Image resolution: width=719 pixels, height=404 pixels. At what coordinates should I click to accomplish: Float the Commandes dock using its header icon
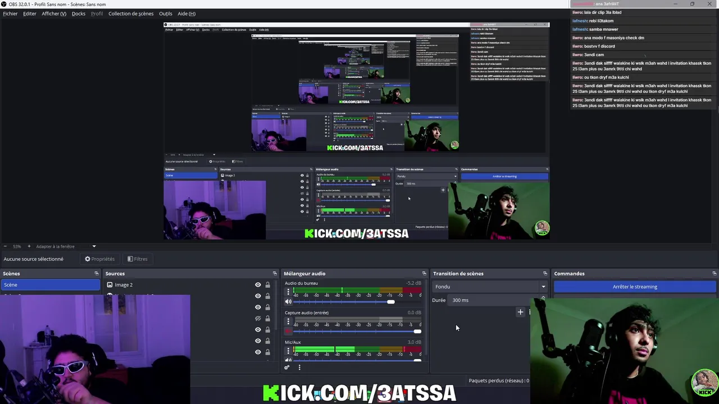click(x=714, y=273)
